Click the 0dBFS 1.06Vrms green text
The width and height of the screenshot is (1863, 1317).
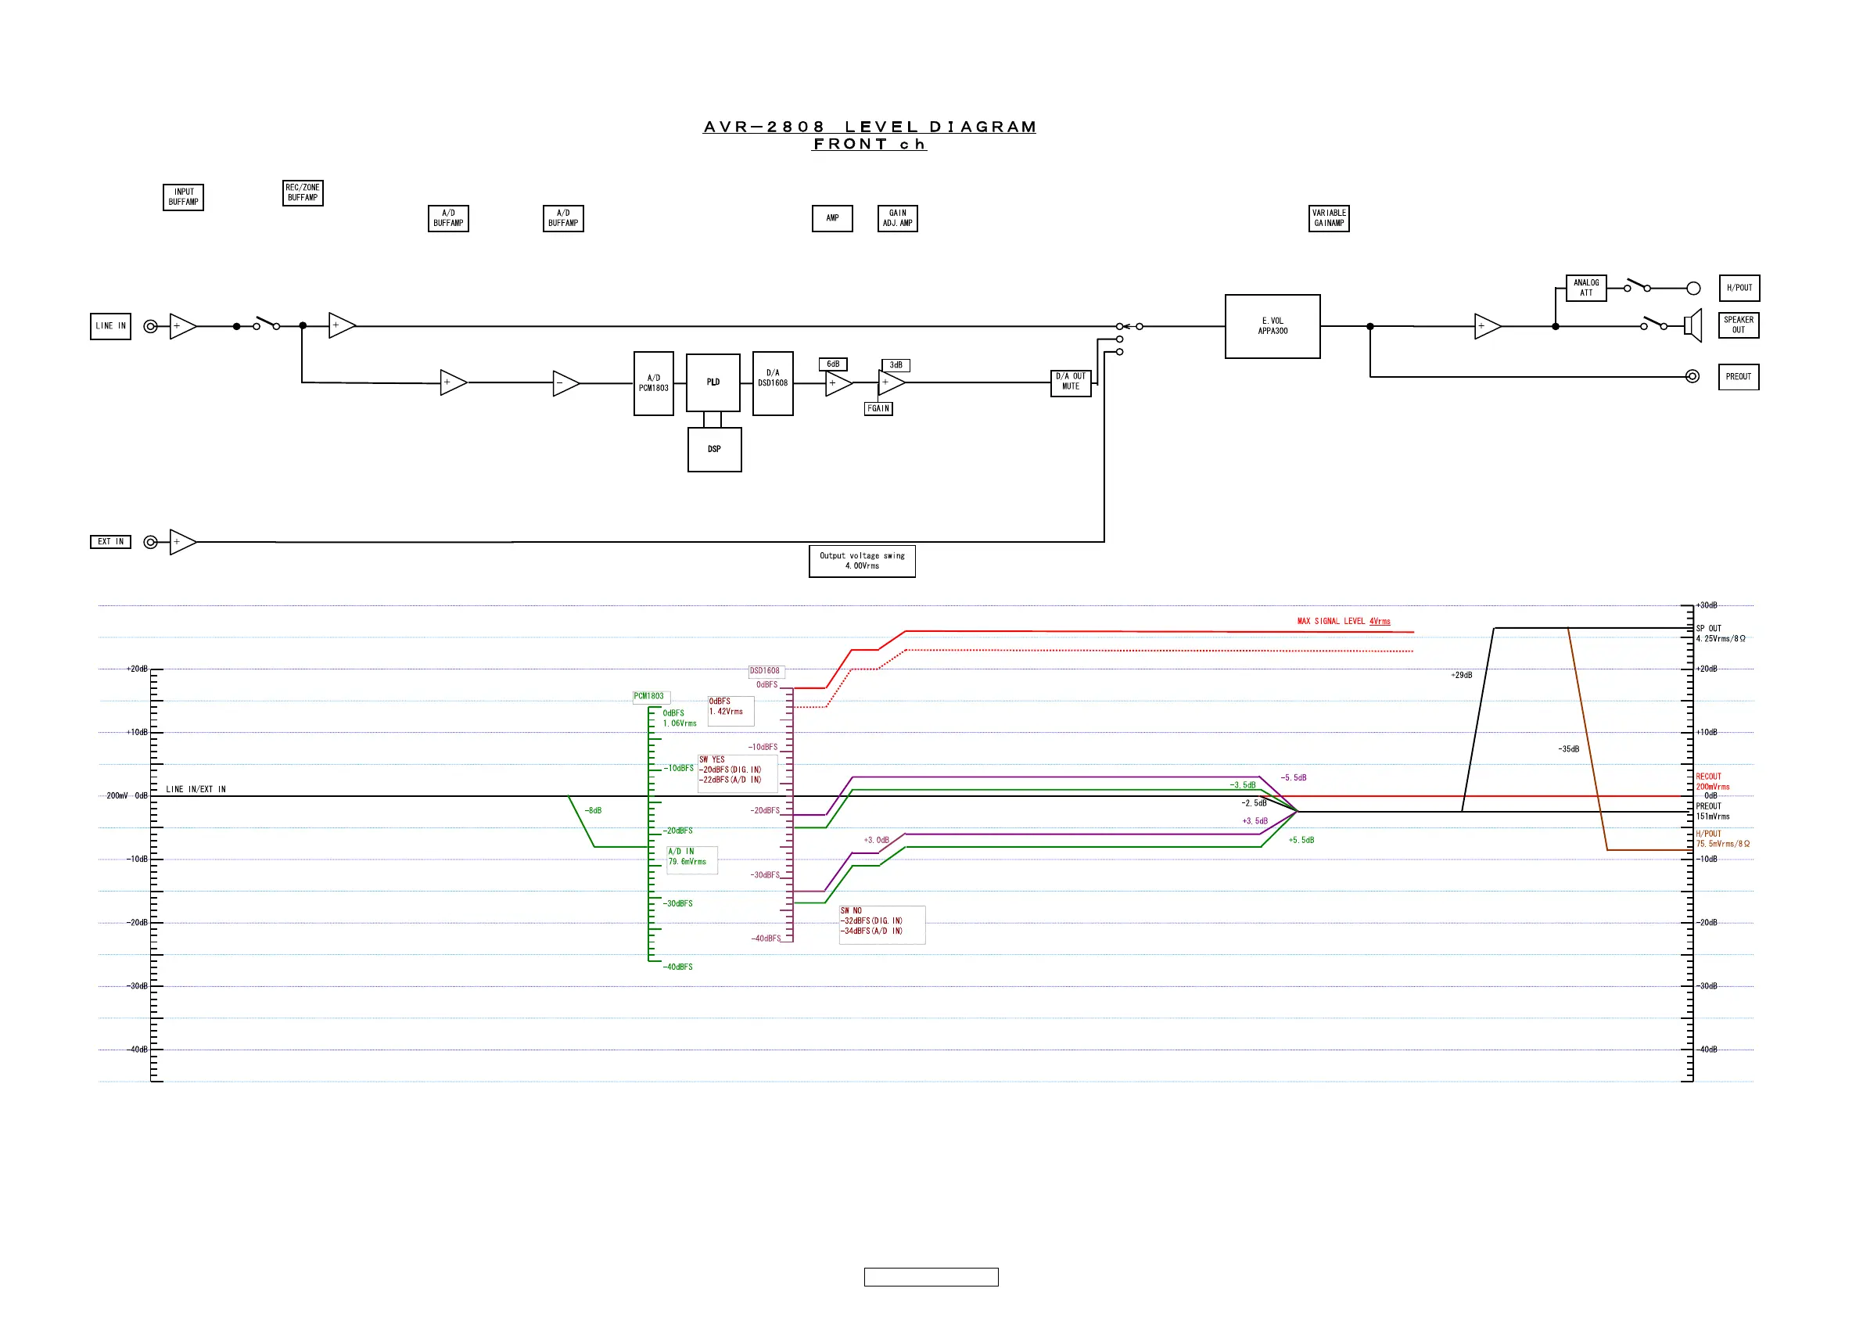pyautogui.click(x=679, y=719)
